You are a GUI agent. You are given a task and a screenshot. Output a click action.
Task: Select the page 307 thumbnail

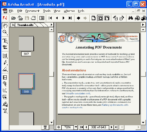click(26, 43)
